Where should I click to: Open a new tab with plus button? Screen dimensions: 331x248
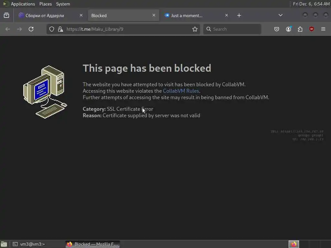coord(239,15)
